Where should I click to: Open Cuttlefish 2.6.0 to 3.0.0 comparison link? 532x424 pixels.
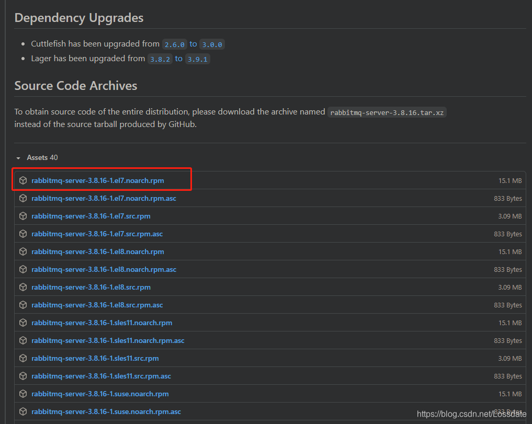click(194, 44)
